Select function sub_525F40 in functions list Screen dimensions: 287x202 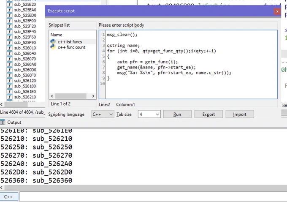click(x=25, y=32)
